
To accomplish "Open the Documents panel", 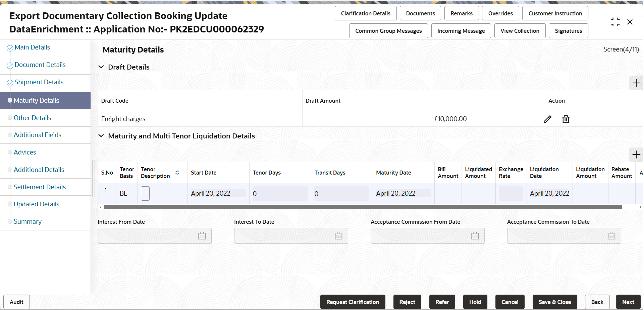I will coord(420,13).
